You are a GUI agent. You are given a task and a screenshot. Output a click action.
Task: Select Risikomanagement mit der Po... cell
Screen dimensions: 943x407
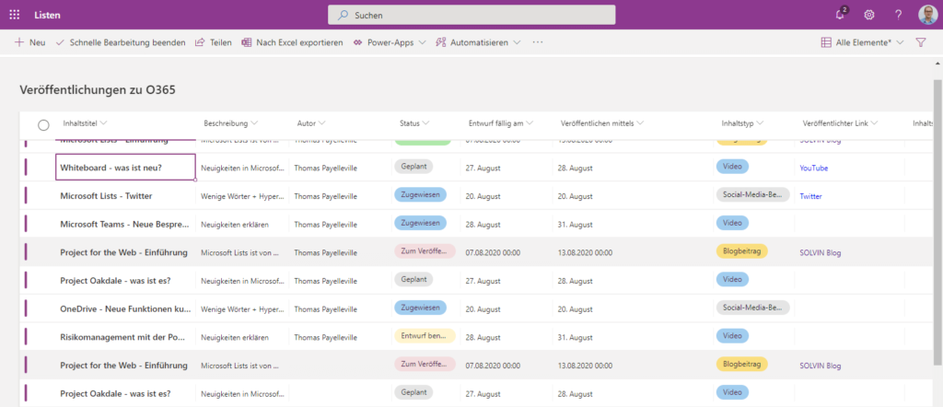(x=125, y=337)
